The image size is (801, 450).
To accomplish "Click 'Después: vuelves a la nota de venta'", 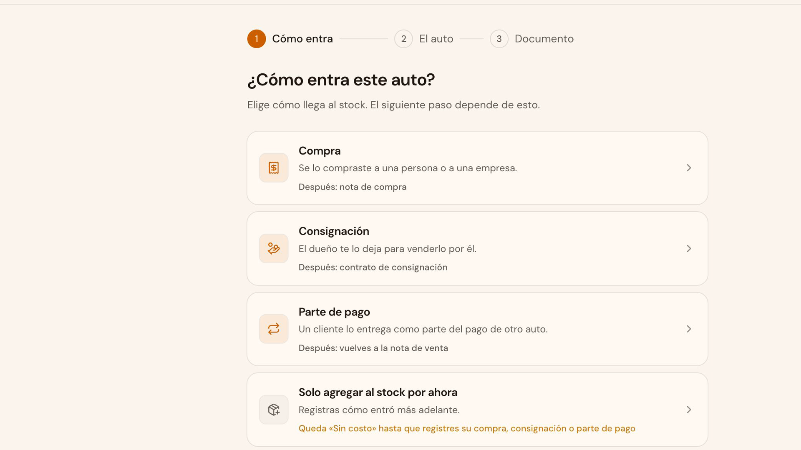I will click(x=373, y=348).
